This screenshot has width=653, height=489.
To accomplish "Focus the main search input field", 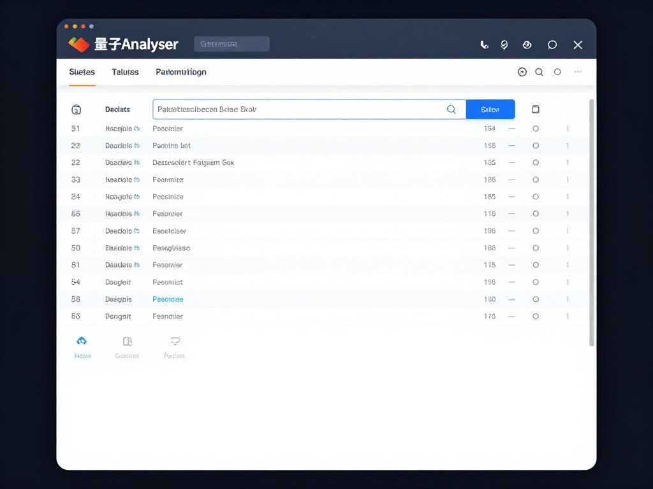I will click(x=309, y=110).
